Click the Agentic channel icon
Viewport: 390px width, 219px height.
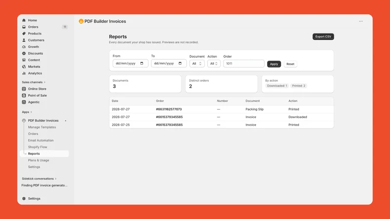[24, 102]
